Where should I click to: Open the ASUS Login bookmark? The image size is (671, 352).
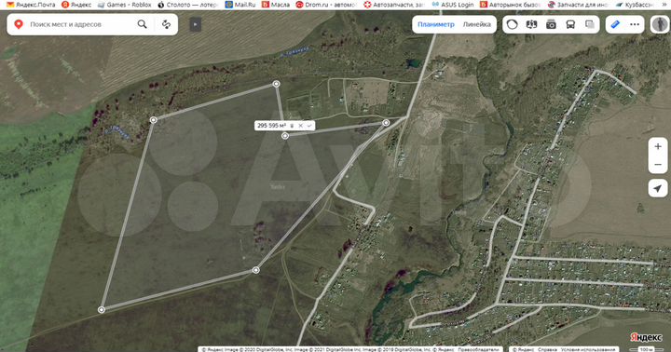pos(453,5)
